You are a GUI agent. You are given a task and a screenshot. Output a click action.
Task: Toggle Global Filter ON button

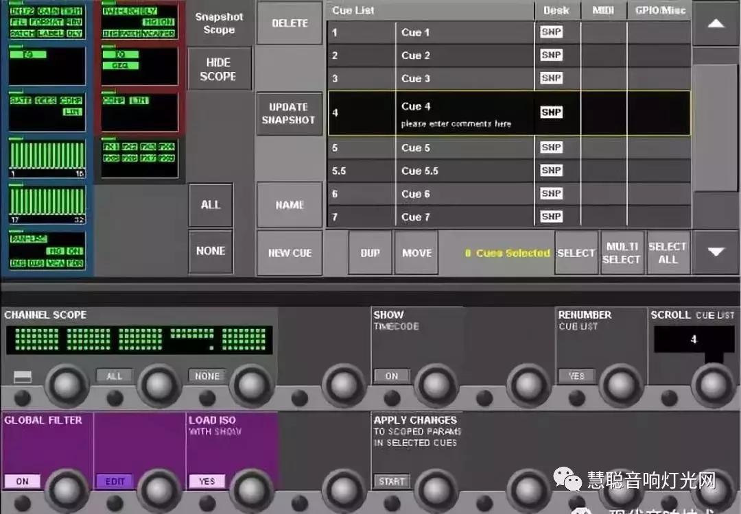point(22,481)
